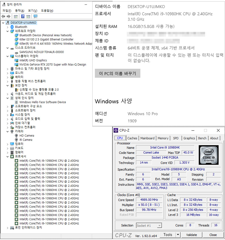Collapse the DESKTOP-U1UJMKO root node
The width and height of the screenshot is (225, 240).
click(3, 23)
